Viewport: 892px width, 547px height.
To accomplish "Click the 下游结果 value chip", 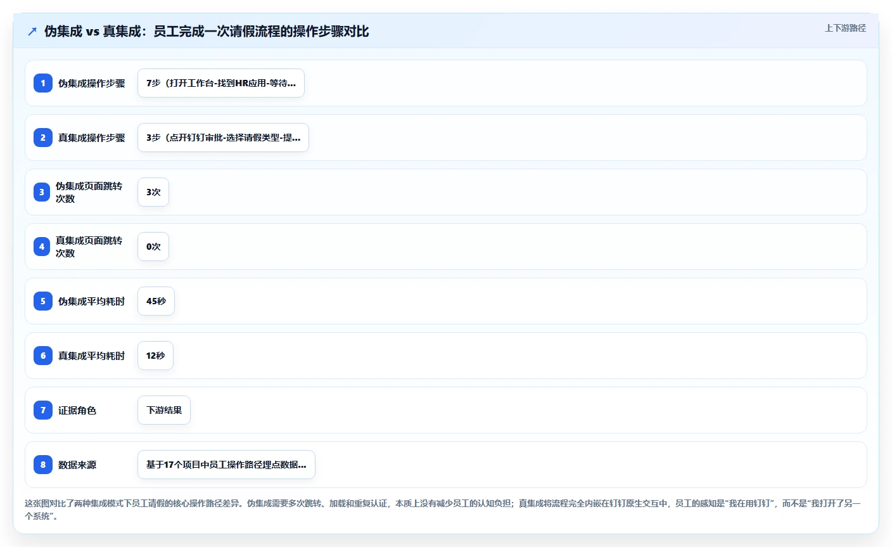I will coord(164,410).
